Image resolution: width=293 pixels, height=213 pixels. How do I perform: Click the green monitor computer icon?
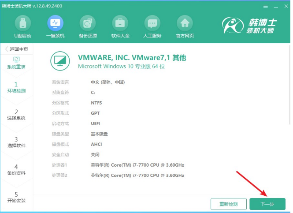point(60,61)
